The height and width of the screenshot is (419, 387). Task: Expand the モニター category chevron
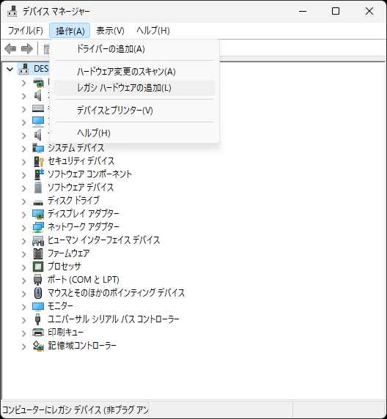(x=23, y=307)
